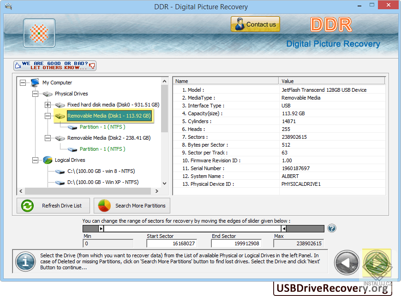Screen dimensions: 401x296
Task: Click the blue info icon near instructions
Action: coord(25,262)
